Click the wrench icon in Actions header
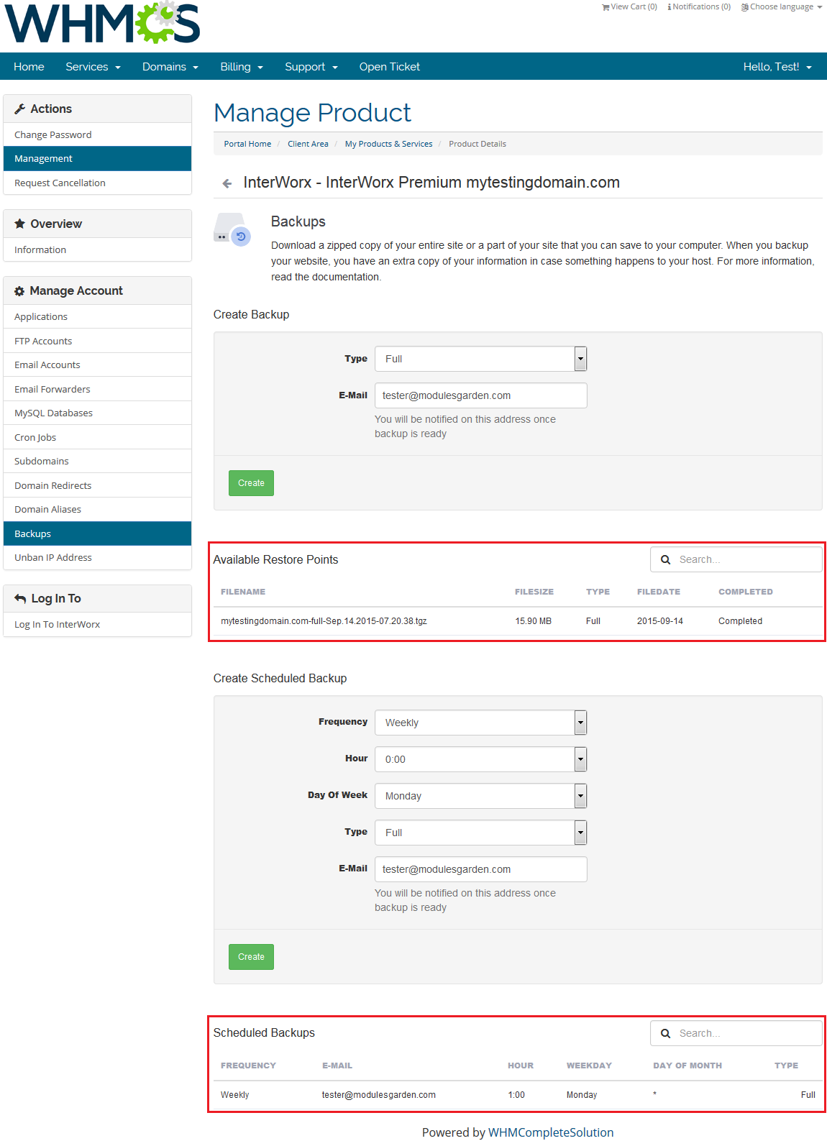The height and width of the screenshot is (1141, 827). [x=20, y=109]
